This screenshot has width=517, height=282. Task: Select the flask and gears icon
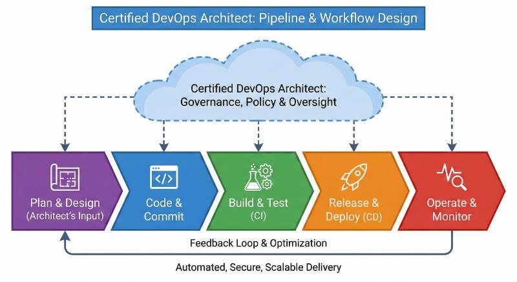(x=258, y=177)
